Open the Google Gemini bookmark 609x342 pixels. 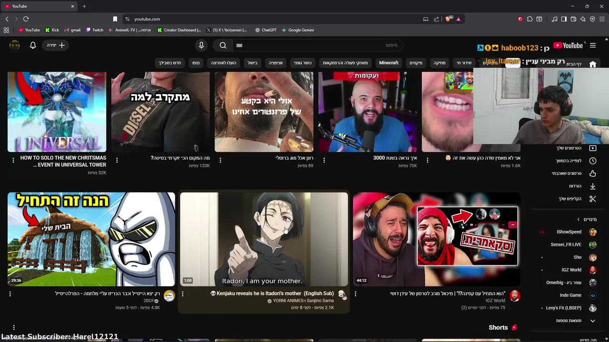pyautogui.click(x=297, y=30)
